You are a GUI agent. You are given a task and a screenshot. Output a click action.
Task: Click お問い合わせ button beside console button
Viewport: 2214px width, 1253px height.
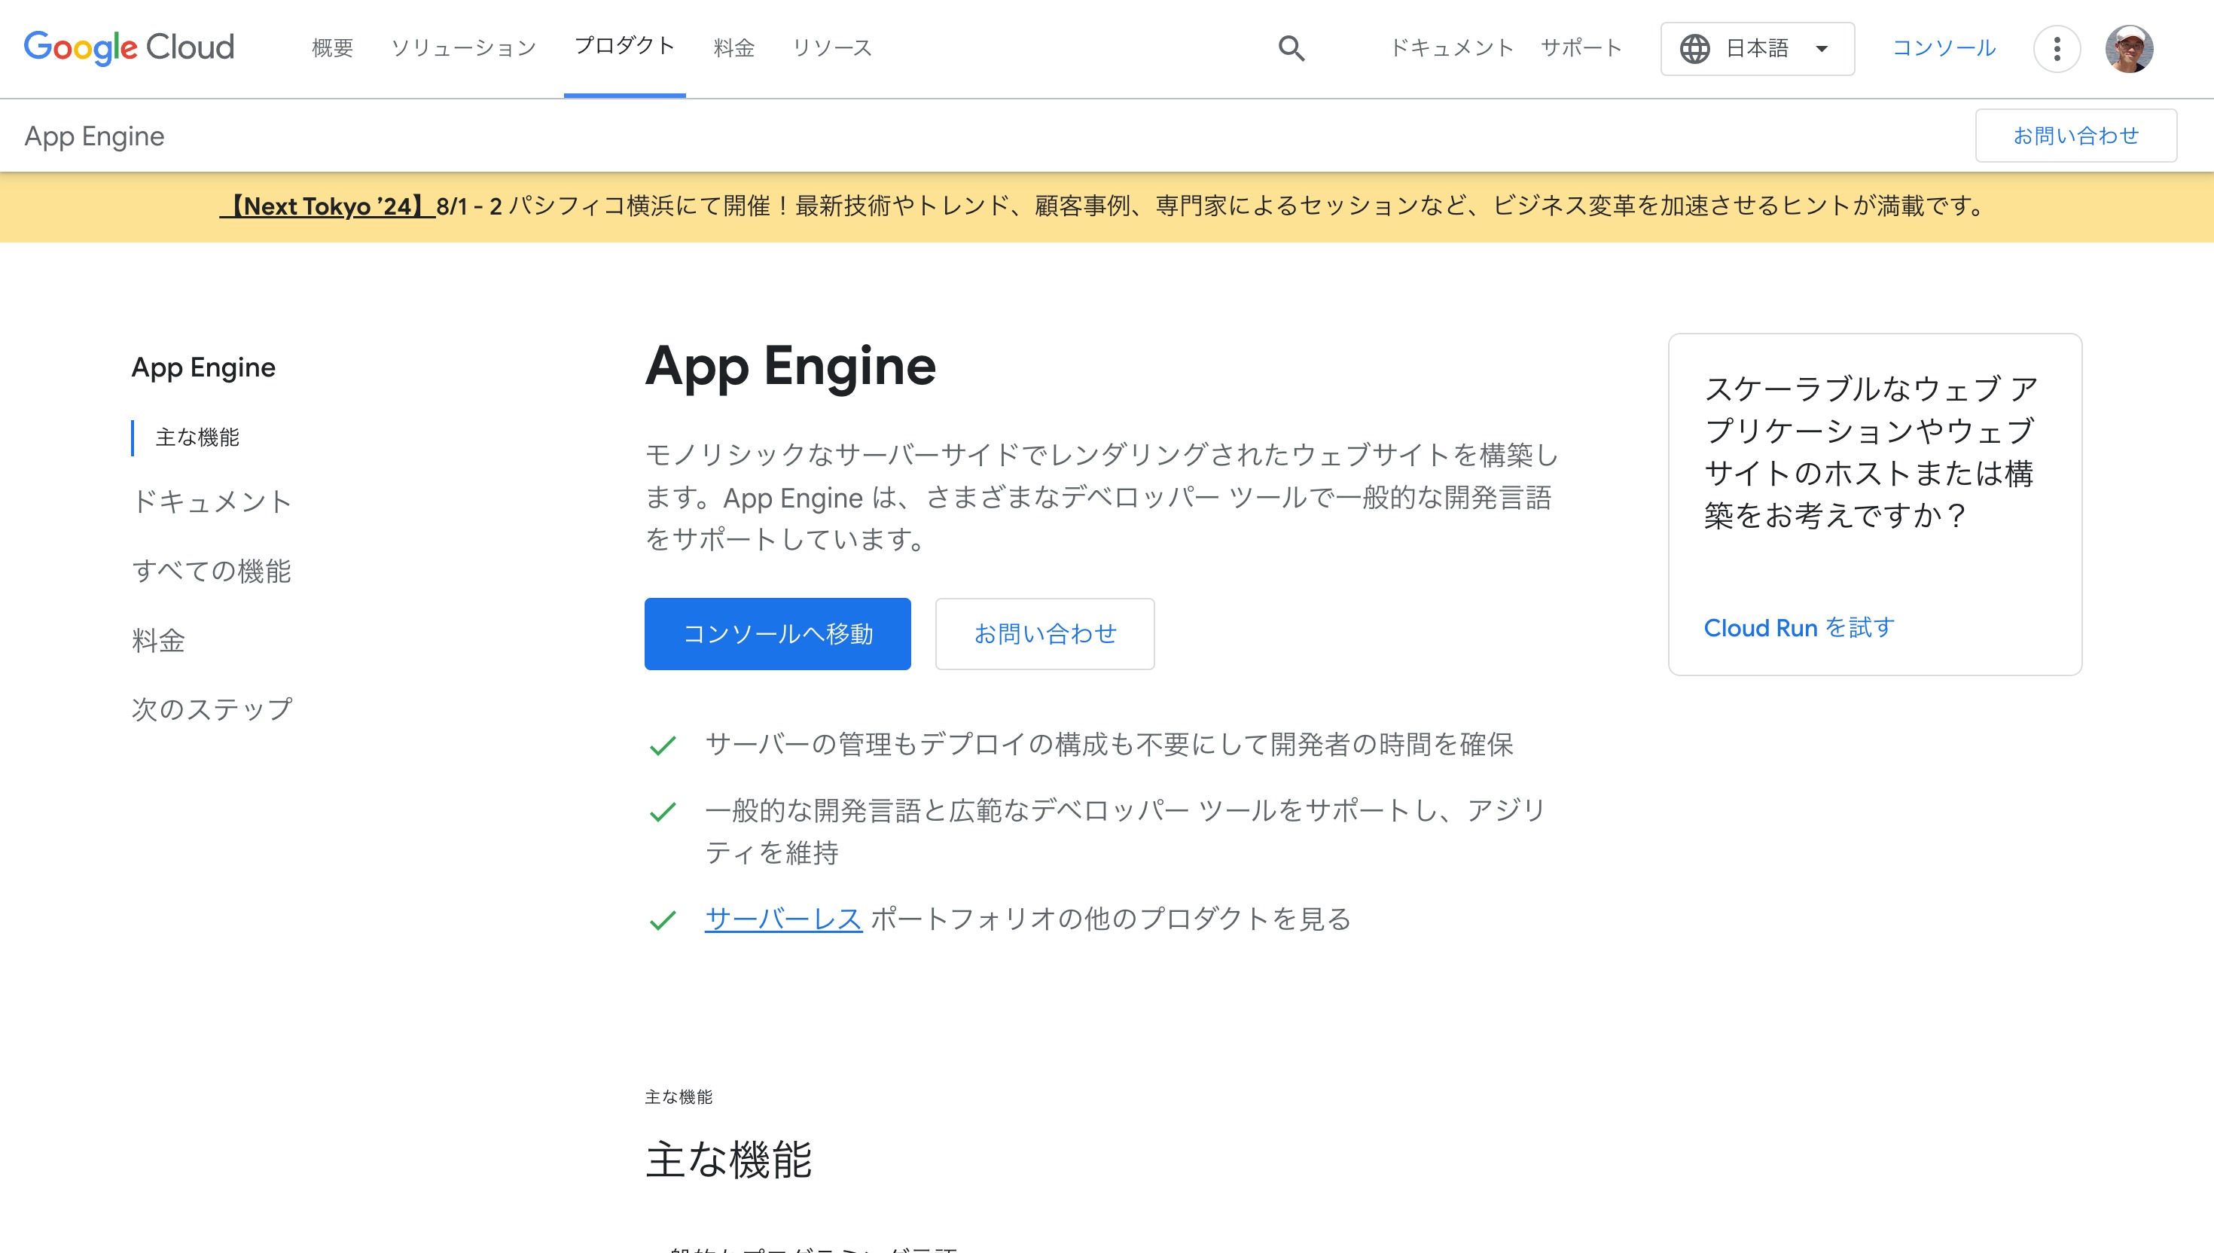tap(1044, 633)
